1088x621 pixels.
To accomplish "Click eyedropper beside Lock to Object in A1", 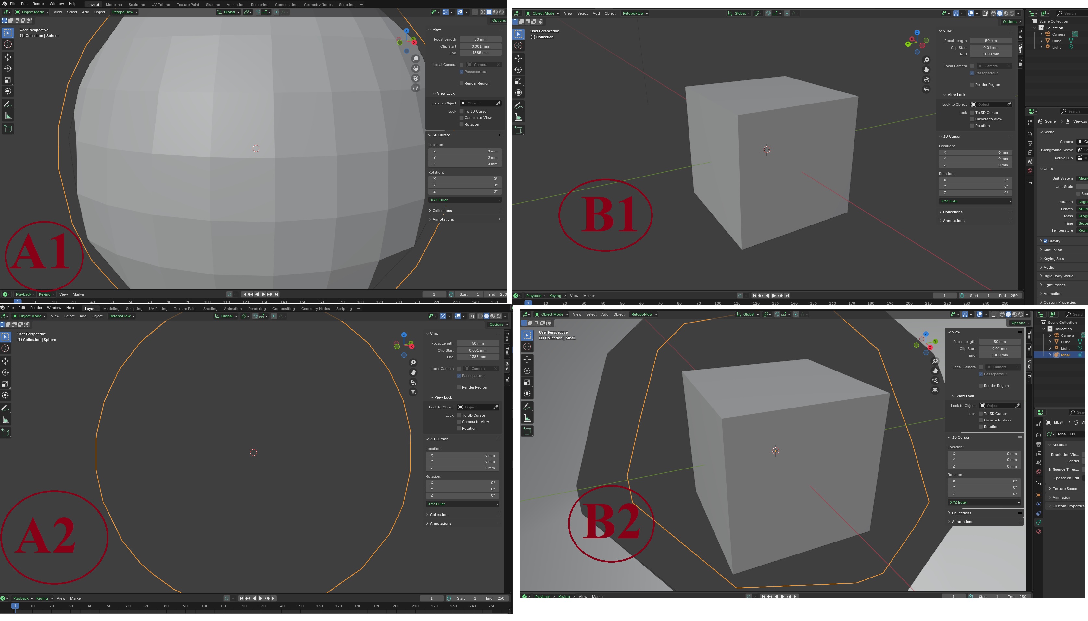I will point(498,103).
